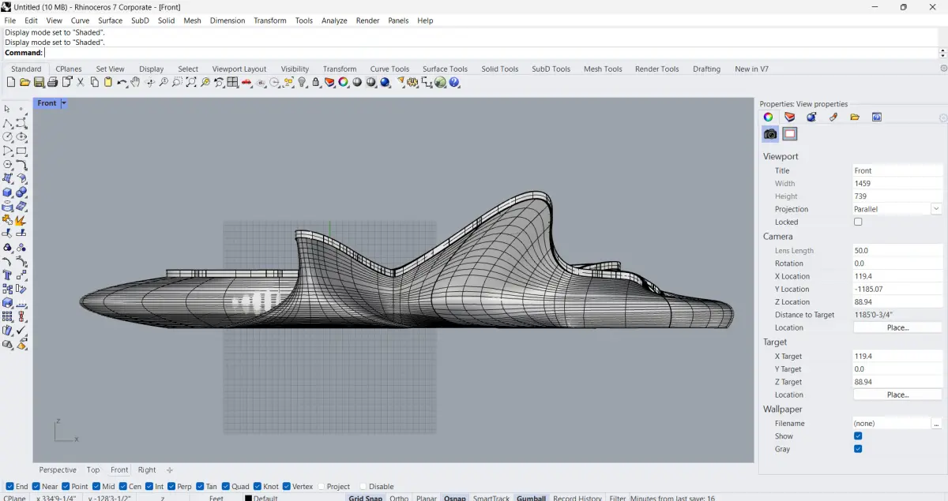Toggle the Perp osnap checkbox
The height and width of the screenshot is (501, 948).
[x=171, y=487]
